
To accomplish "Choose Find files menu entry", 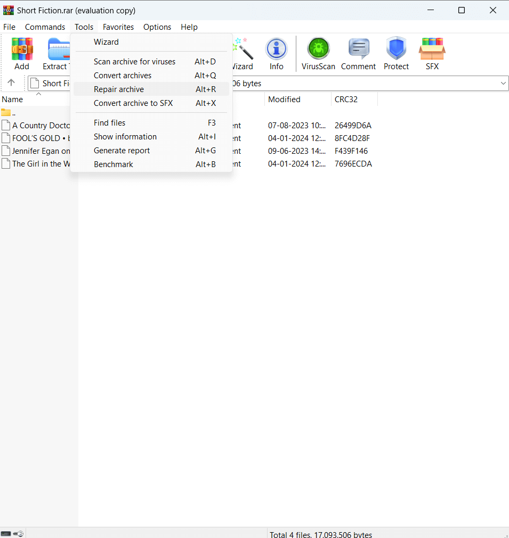I will [x=151, y=123].
